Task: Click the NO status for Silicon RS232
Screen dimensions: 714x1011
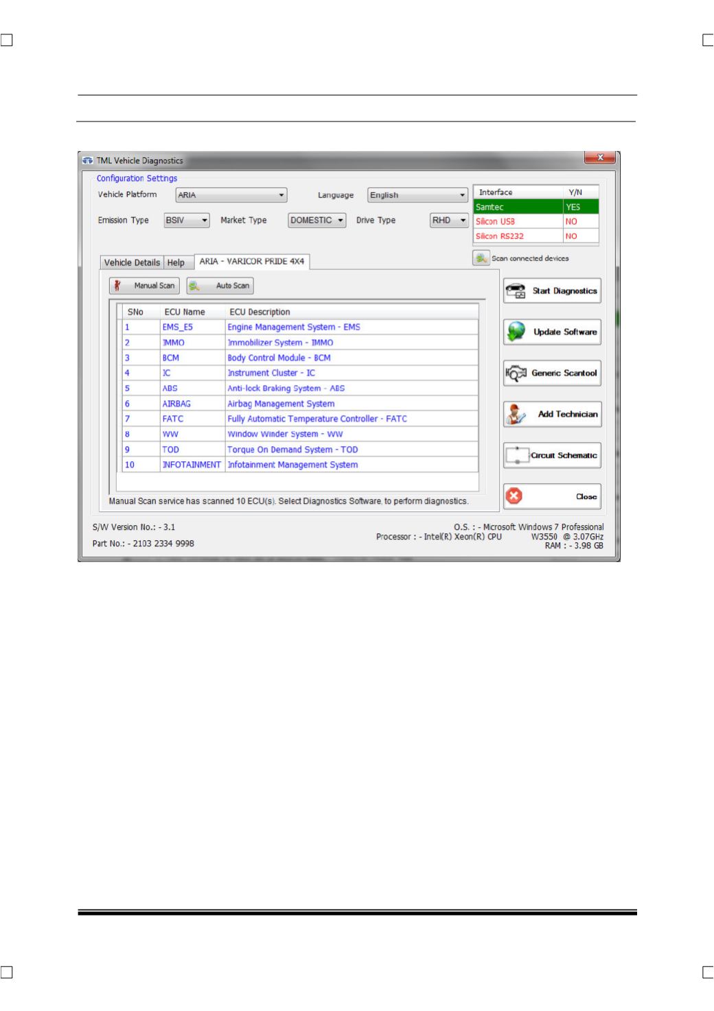Action: pos(571,235)
